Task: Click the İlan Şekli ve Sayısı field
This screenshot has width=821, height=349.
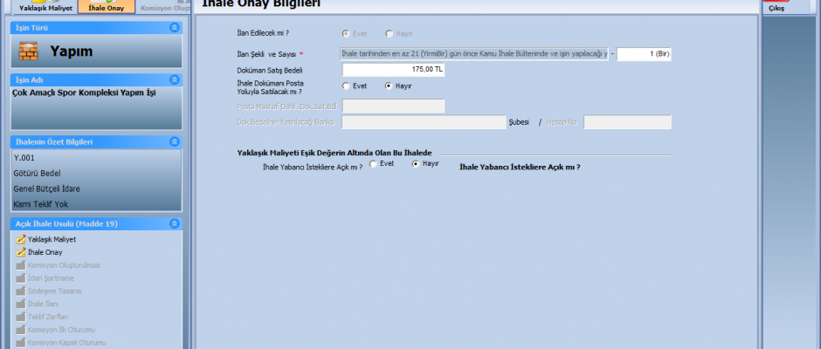Action: point(474,54)
